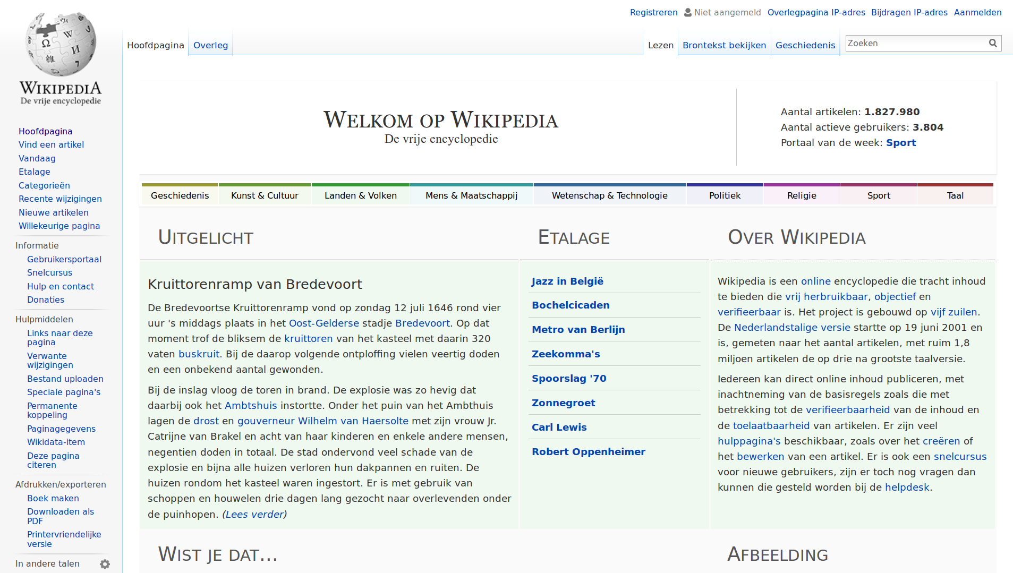Switch to the Overleg tab
The height and width of the screenshot is (573, 1013).
210,45
